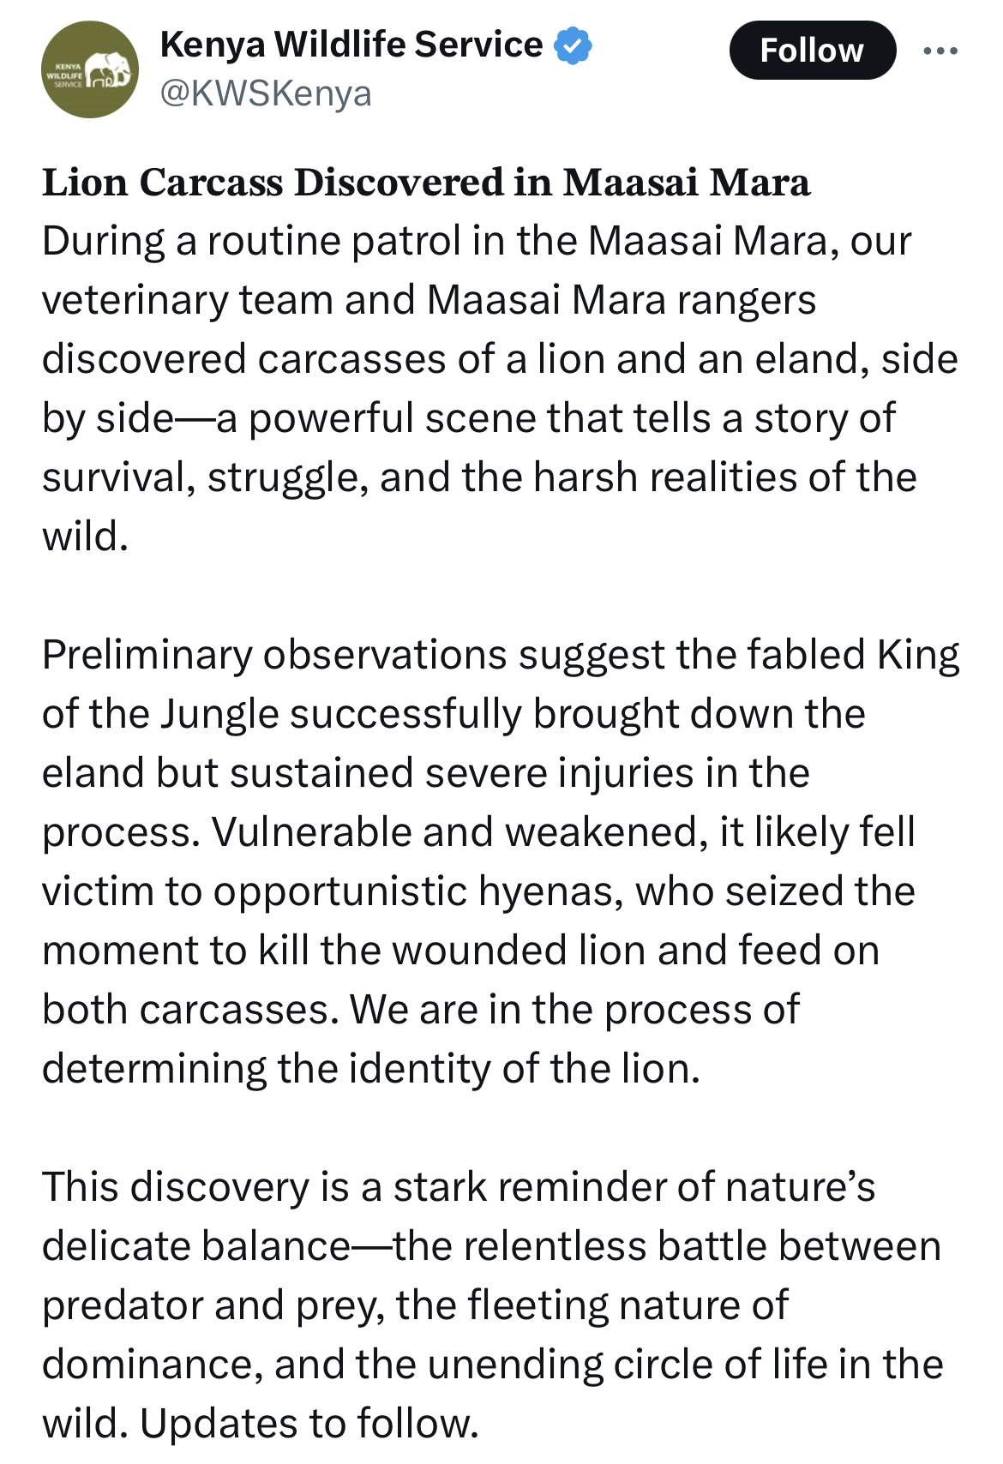
Task: Click the Kenya Wildlife Service display name
Action: (351, 45)
